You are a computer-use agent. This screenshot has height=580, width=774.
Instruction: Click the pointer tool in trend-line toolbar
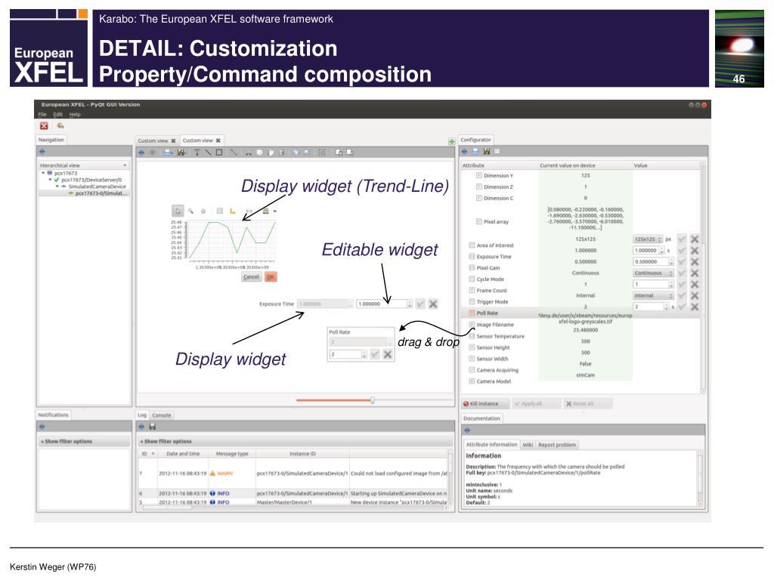(178, 211)
